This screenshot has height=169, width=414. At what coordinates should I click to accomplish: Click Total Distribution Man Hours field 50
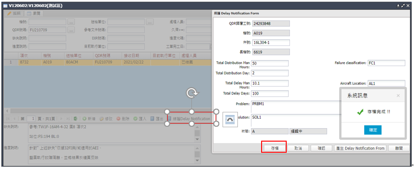point(270,63)
